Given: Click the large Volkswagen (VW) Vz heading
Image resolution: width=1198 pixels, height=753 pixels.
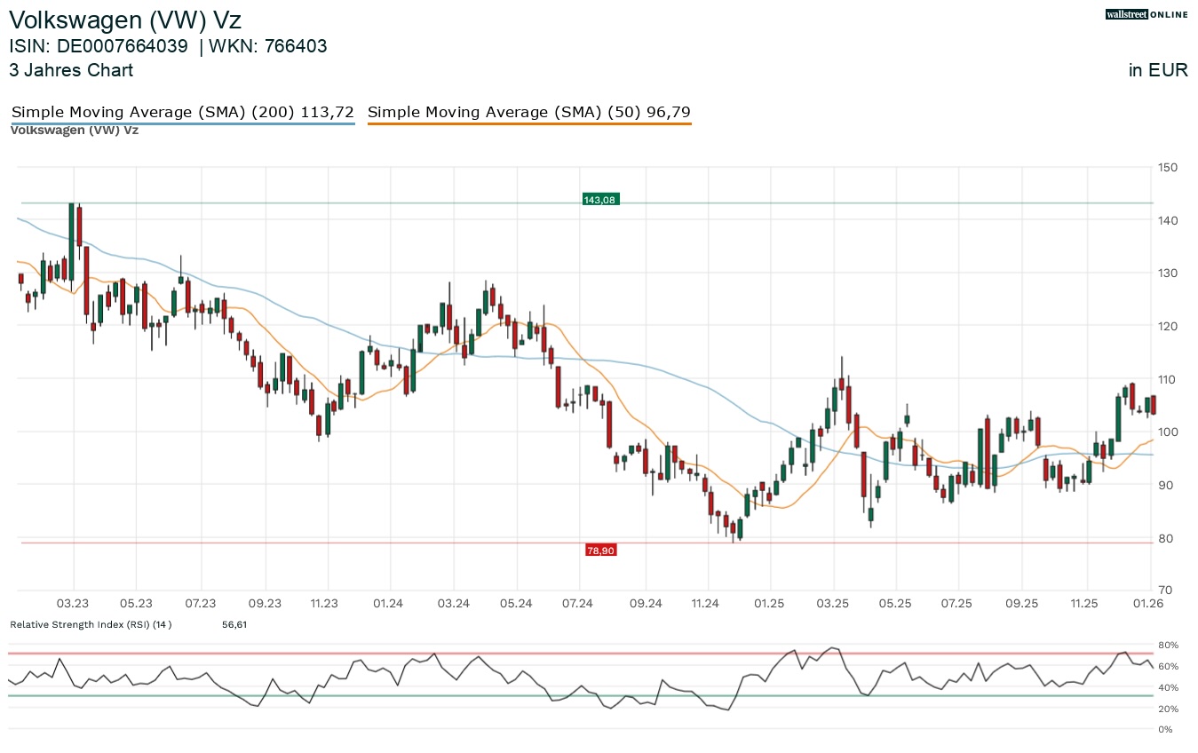Looking at the screenshot, I should (125, 20).
